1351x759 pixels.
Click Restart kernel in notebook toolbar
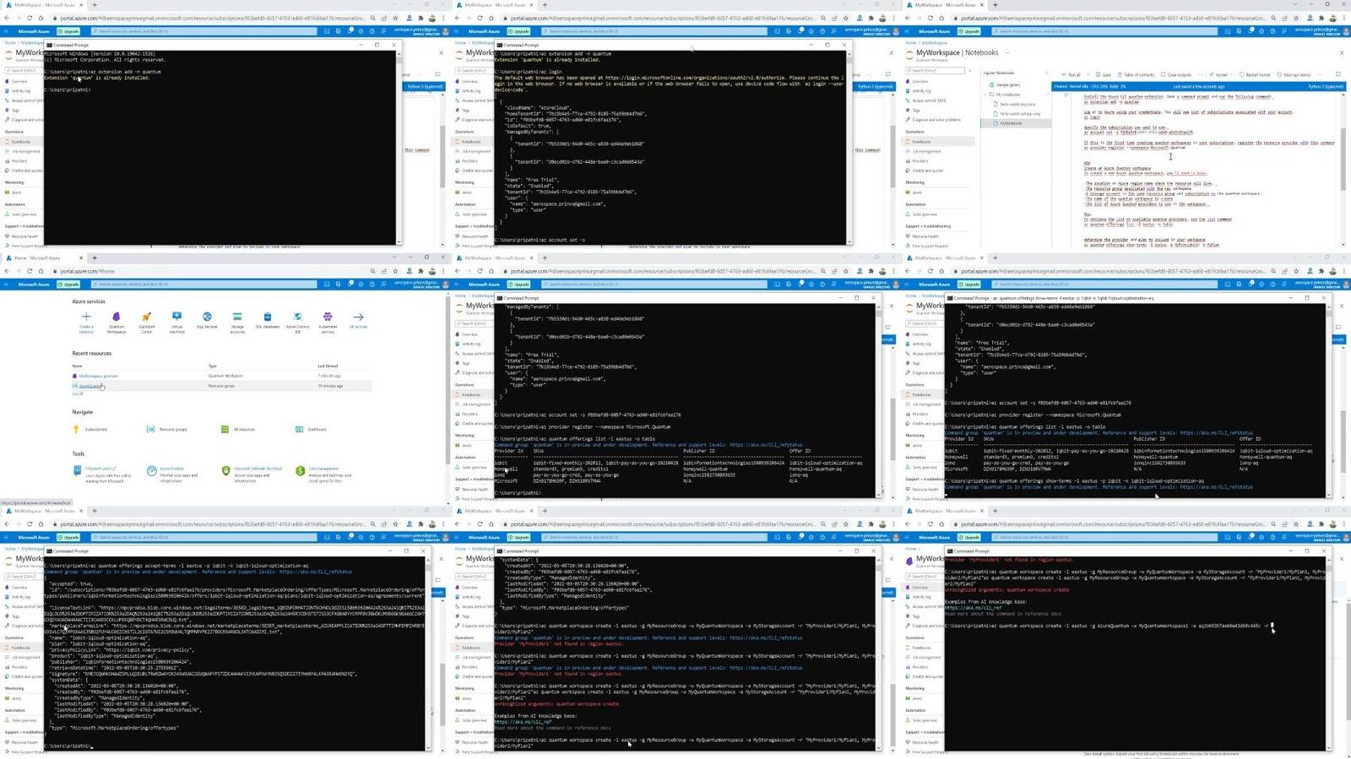tap(1255, 74)
